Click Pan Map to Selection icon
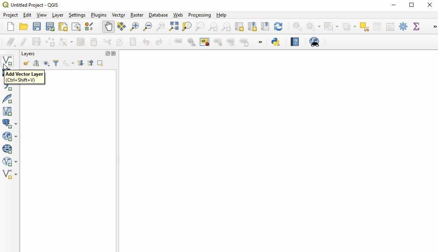This screenshot has width=438, height=252. (121, 26)
